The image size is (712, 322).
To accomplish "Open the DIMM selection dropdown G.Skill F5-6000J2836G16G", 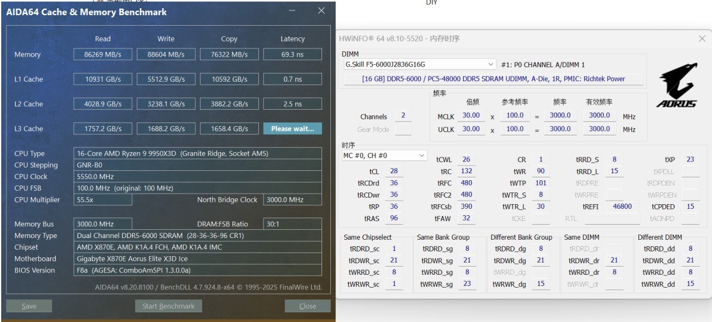I will pos(419,64).
